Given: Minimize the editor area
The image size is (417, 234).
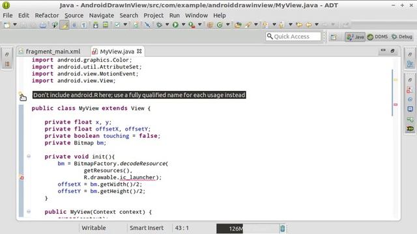Looking at the screenshot, I should (x=383, y=50).
